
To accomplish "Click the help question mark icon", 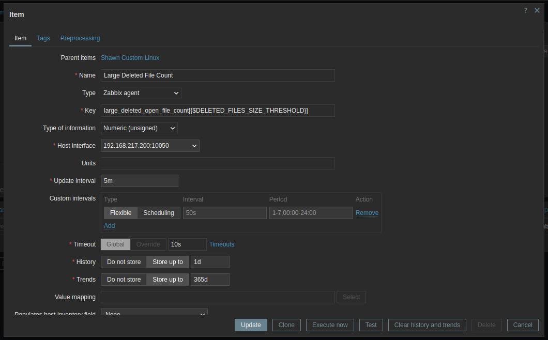I will click(526, 10).
